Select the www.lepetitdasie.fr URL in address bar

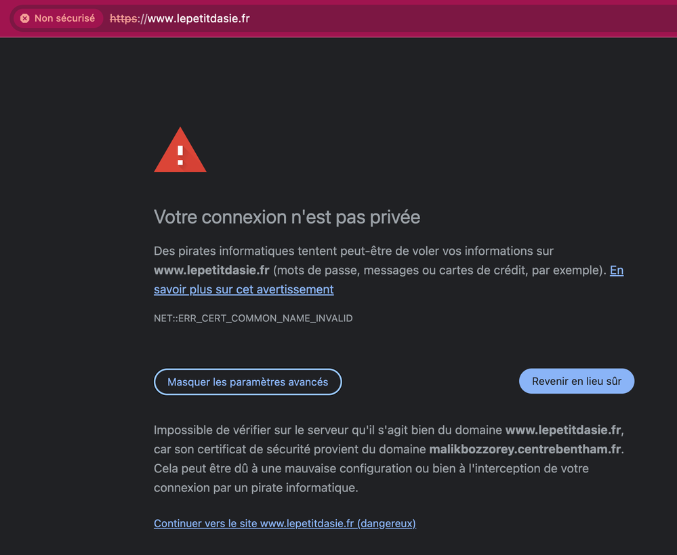pyautogui.click(x=198, y=18)
